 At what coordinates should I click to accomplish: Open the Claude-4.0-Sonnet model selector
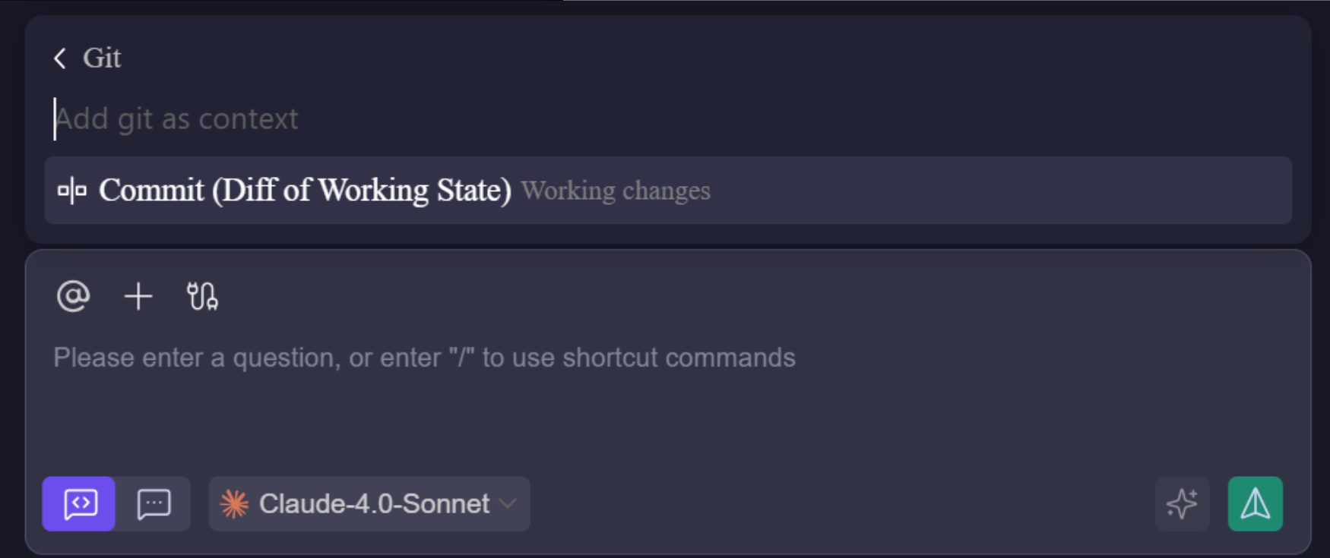374,504
